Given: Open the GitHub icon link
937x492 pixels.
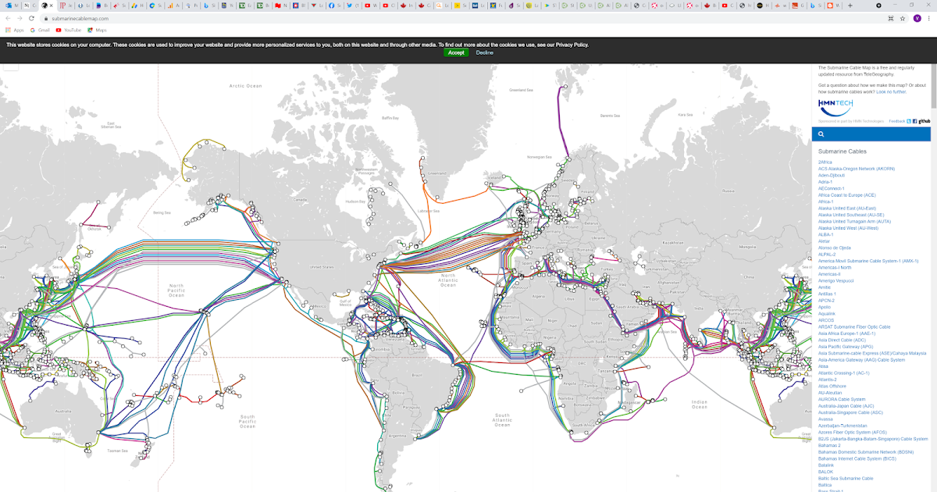Looking at the screenshot, I should (x=924, y=121).
